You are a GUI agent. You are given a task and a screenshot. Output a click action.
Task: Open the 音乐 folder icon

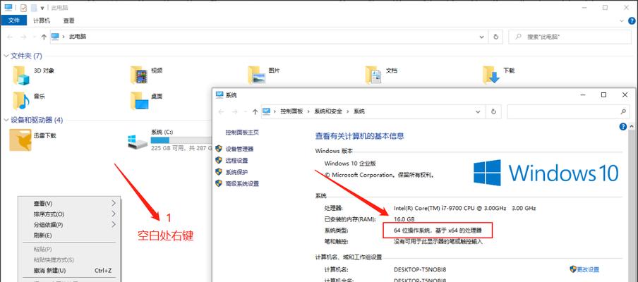click(x=20, y=100)
